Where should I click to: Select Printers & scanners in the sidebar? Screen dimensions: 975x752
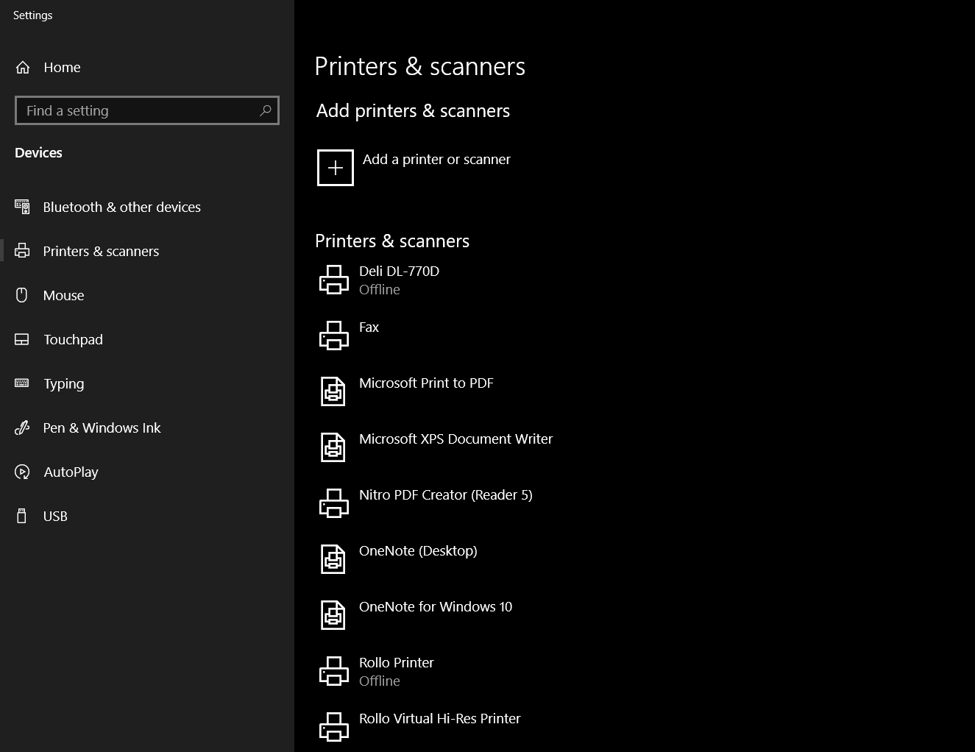pyautogui.click(x=101, y=252)
